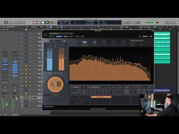Toggle Cycle mode in the transport
Viewport: 179px width, 134px height.
55,22
